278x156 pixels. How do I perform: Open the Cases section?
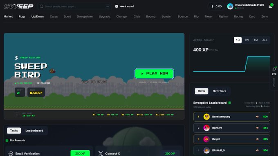pyautogui.click(x=54, y=16)
